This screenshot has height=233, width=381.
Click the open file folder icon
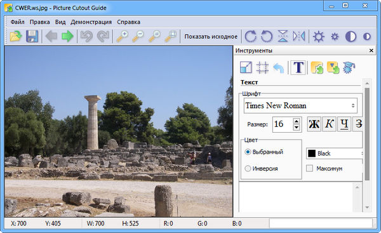(x=16, y=36)
